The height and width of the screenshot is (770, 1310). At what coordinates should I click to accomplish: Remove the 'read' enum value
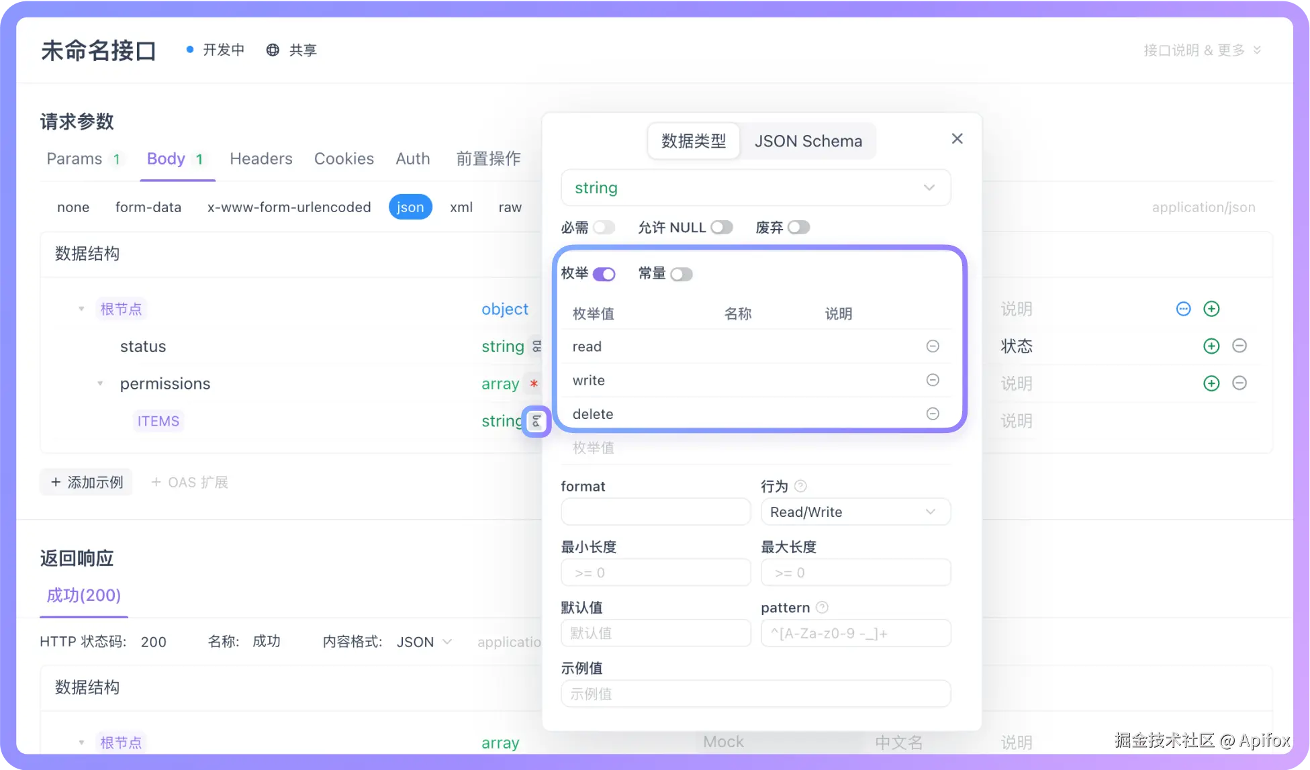(x=932, y=346)
